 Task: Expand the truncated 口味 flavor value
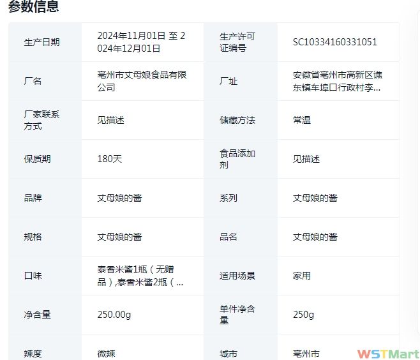point(140,276)
